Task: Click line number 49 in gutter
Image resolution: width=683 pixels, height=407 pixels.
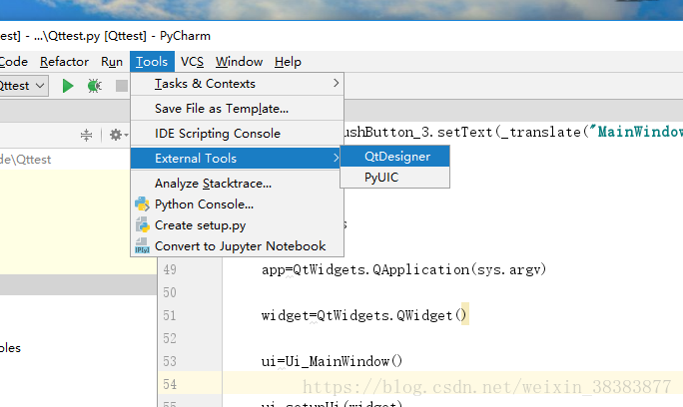Action: coord(170,269)
